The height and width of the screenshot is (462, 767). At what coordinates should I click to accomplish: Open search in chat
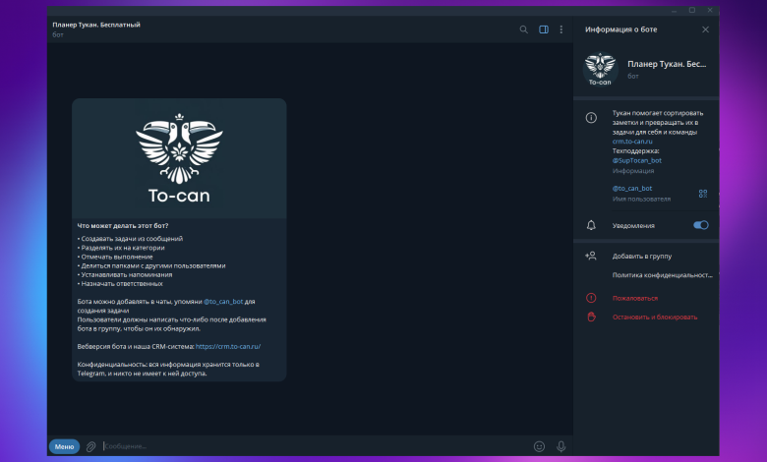click(524, 29)
